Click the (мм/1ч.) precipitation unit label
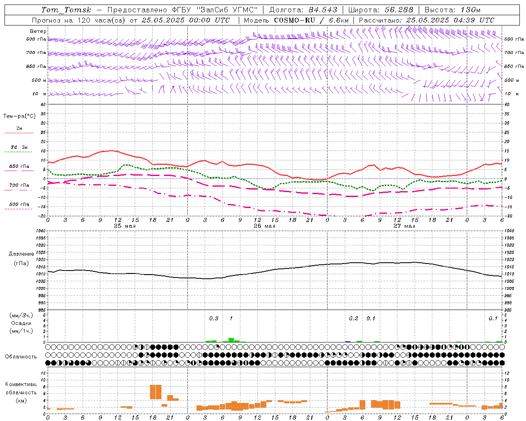The image size is (526, 421). tap(21, 331)
